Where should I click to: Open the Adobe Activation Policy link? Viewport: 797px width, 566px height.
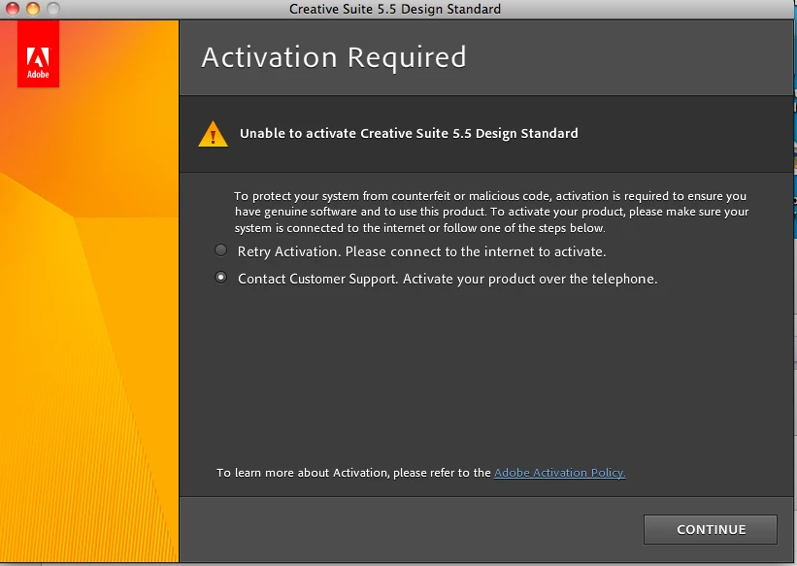click(559, 473)
